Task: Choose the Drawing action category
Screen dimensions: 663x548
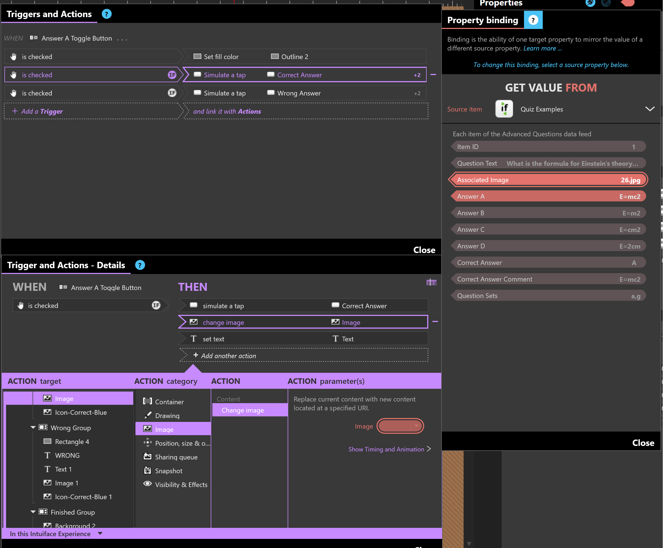Action: (x=167, y=416)
